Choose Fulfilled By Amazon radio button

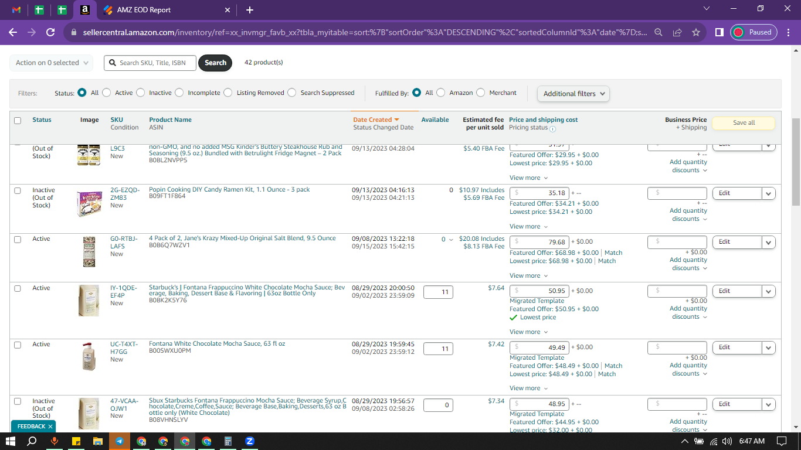point(441,93)
